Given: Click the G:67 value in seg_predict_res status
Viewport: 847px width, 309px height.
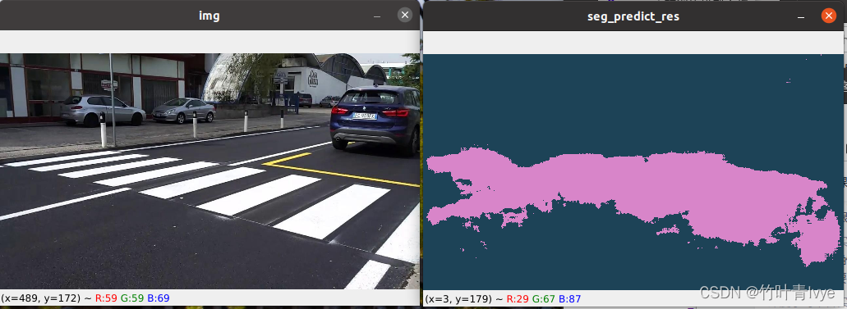Looking at the screenshot, I should pyautogui.click(x=544, y=298).
